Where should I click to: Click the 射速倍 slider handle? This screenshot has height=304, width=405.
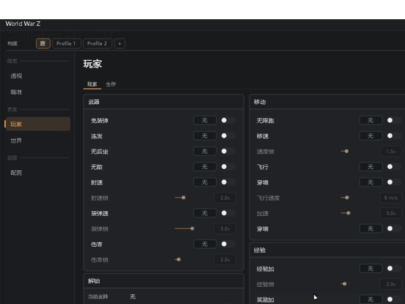184,198
